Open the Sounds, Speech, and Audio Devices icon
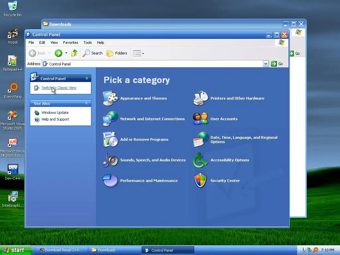The width and height of the screenshot is (340, 255). click(x=111, y=160)
